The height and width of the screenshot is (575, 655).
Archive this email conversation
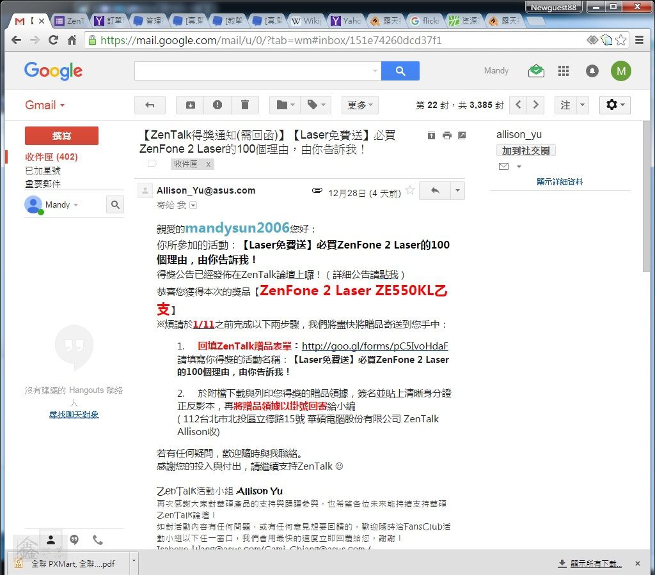tap(190, 105)
